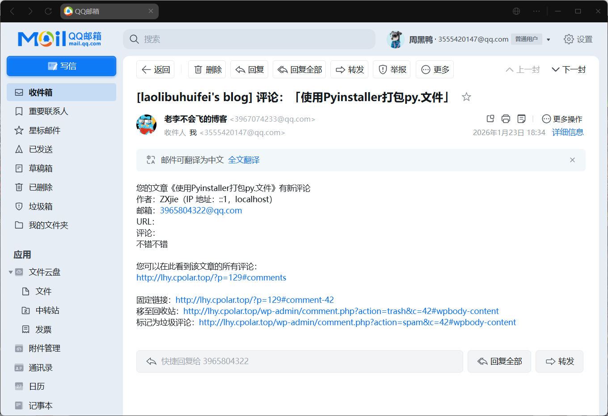Dismiss the translation suggestion bar
The width and height of the screenshot is (608, 416).
point(572,160)
